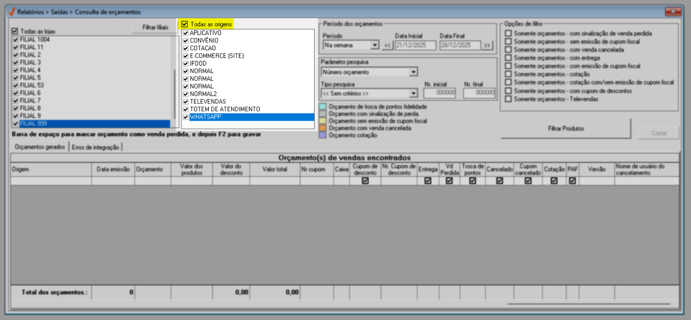Click the Nr. final number field
This screenshot has width=691, height=320.
pos(479,93)
